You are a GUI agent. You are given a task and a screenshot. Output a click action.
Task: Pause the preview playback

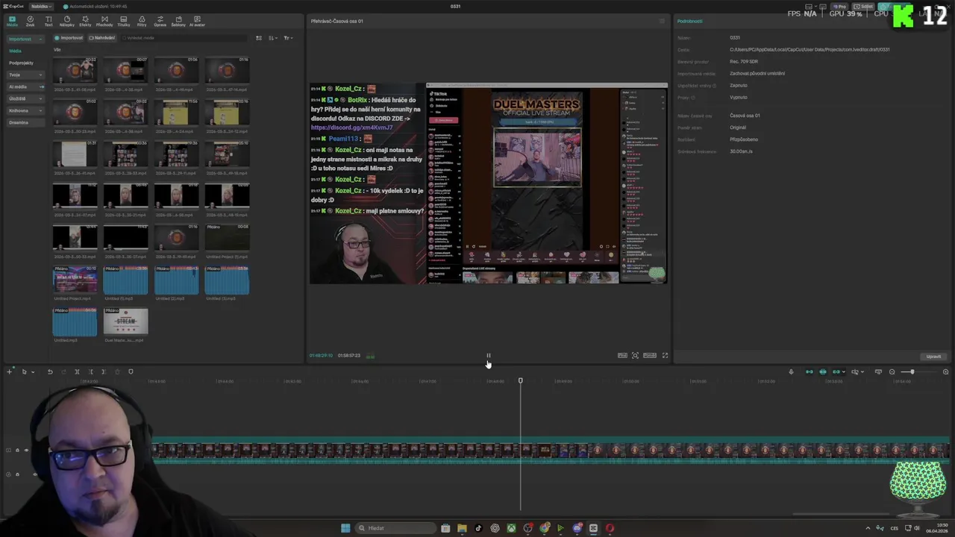pyautogui.click(x=489, y=356)
